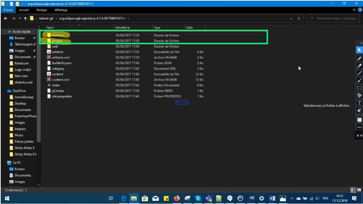Launch Microsoft Edge from taskbar
363x204 pixels.
123,198
